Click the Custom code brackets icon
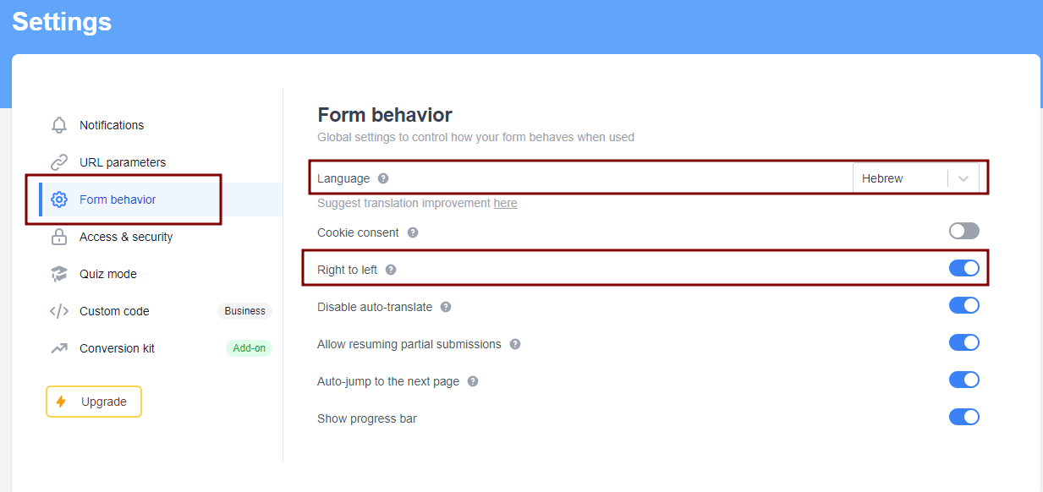The width and height of the screenshot is (1043, 492). click(x=59, y=311)
